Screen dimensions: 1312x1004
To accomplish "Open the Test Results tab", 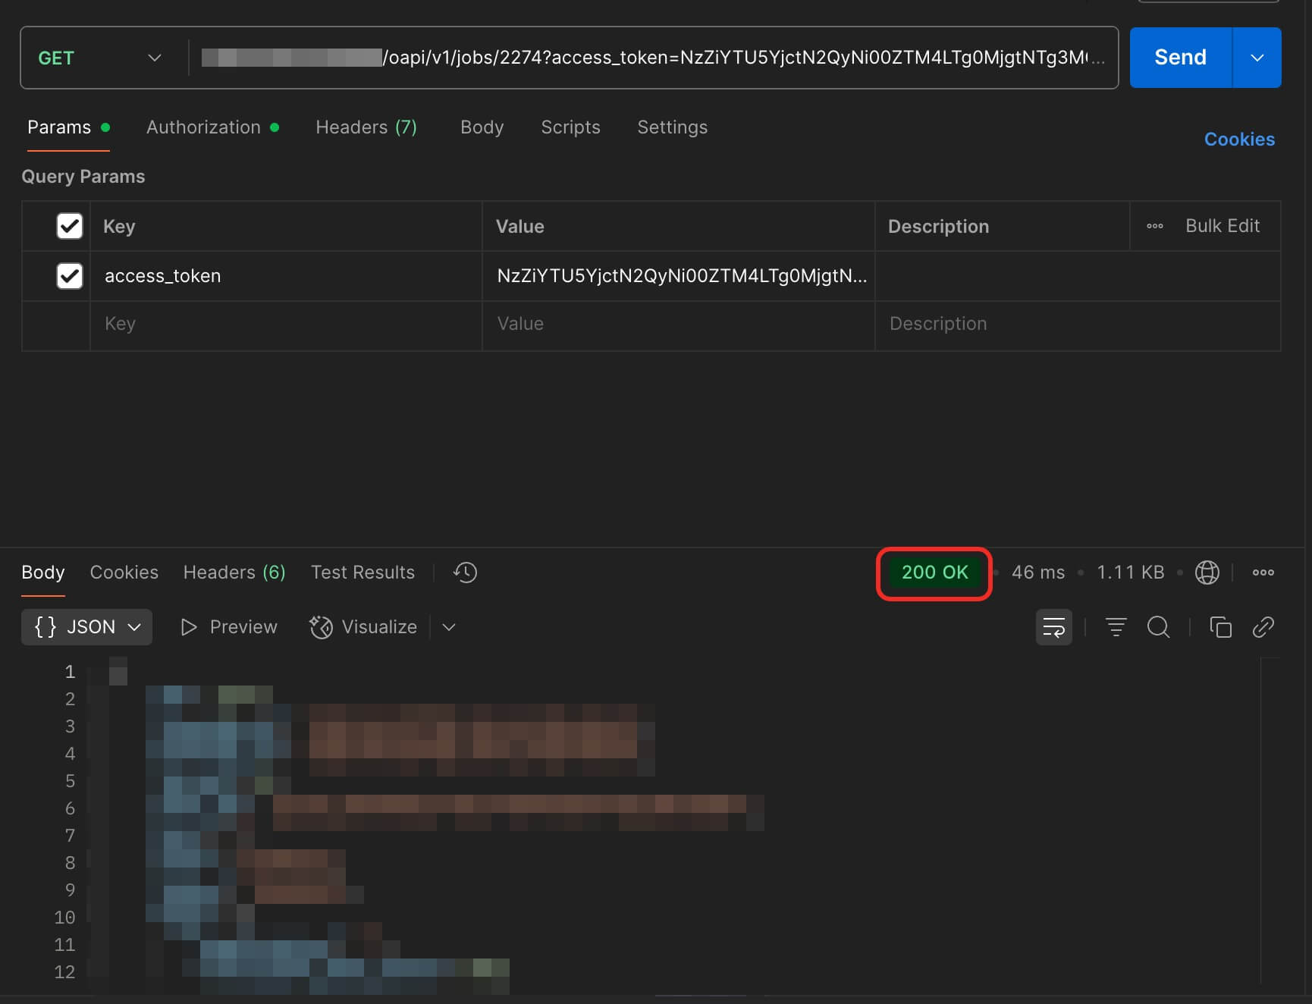I will tap(363, 573).
